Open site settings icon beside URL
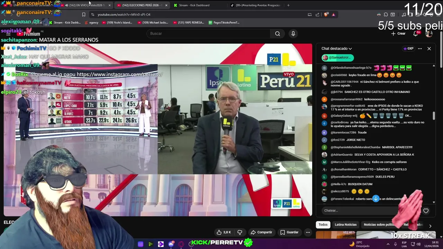This screenshot has height=249, width=443. [x=92, y=15]
